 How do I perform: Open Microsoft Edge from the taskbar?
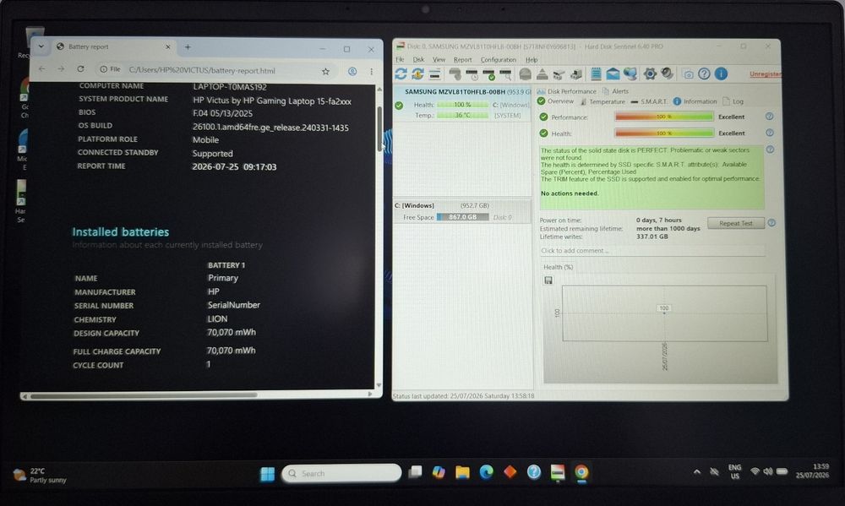click(x=486, y=472)
